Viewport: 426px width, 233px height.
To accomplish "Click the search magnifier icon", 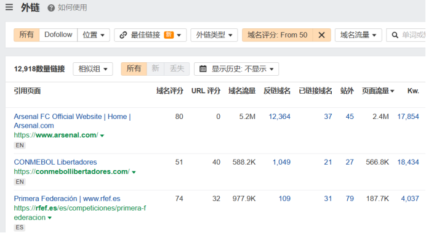I will 395,35.
